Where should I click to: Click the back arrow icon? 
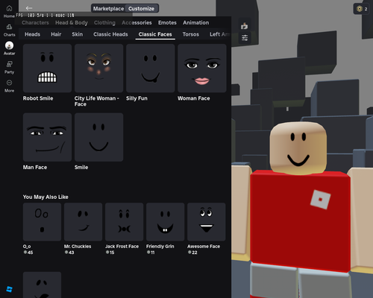click(29, 8)
